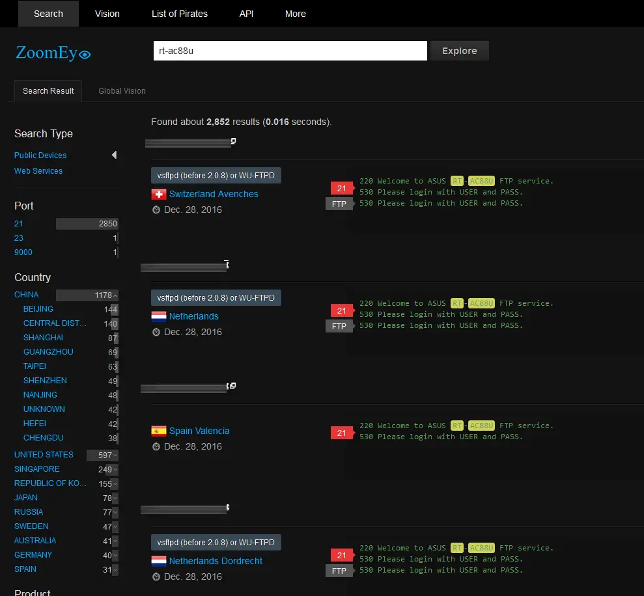Click the FTP badge in the Netherlands Dordrecht result

tap(339, 571)
